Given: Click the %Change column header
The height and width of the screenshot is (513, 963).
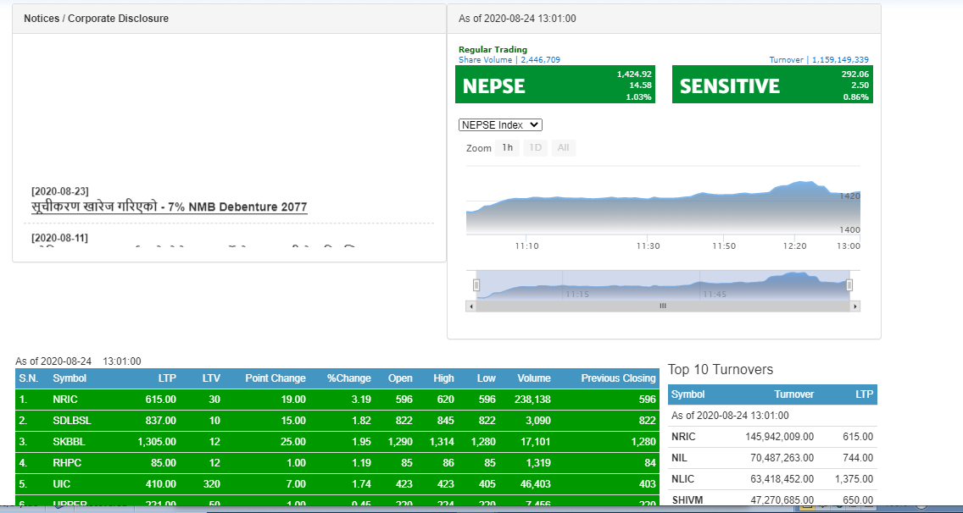Looking at the screenshot, I should [x=349, y=378].
